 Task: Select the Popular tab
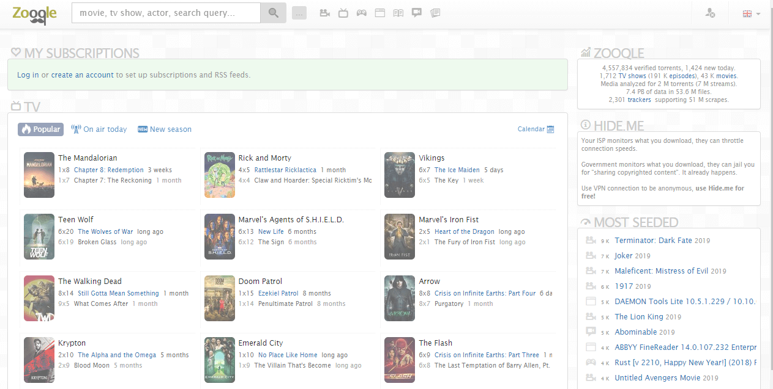pos(41,129)
